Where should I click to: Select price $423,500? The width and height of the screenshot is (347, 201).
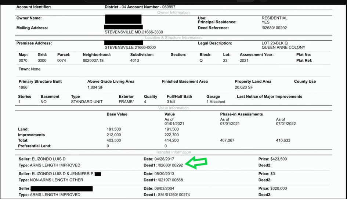click(x=279, y=159)
